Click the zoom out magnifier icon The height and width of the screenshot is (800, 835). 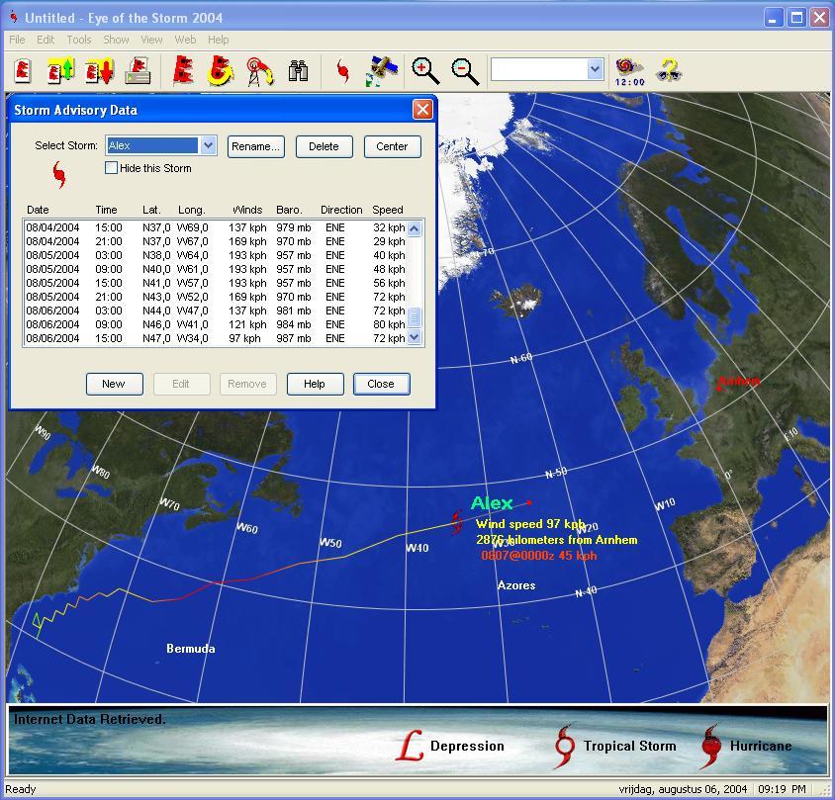coord(465,70)
